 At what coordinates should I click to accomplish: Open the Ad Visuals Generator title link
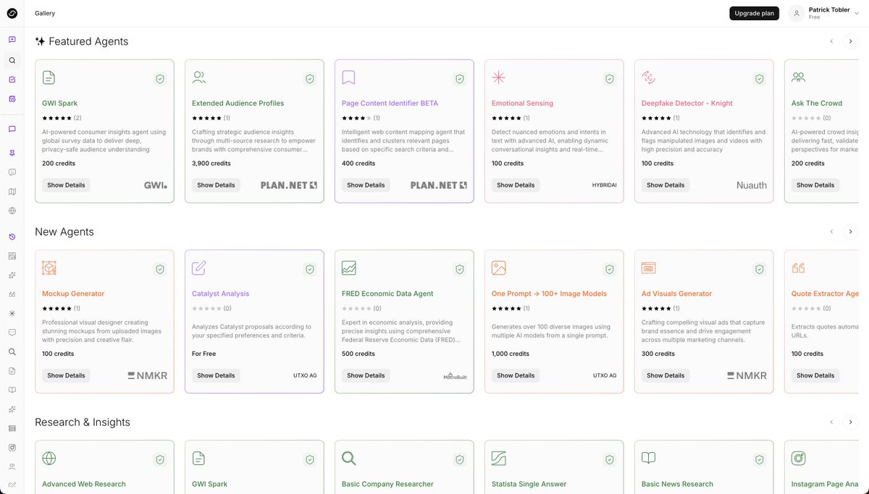tap(676, 294)
